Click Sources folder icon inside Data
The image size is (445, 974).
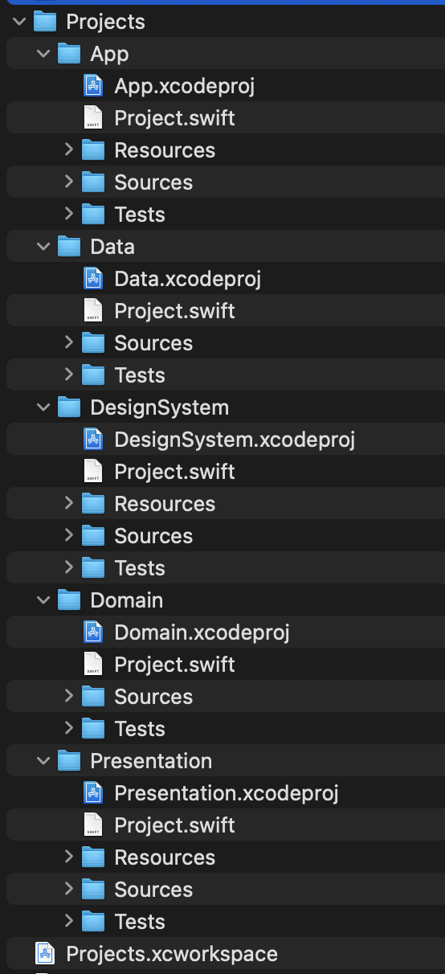93,342
